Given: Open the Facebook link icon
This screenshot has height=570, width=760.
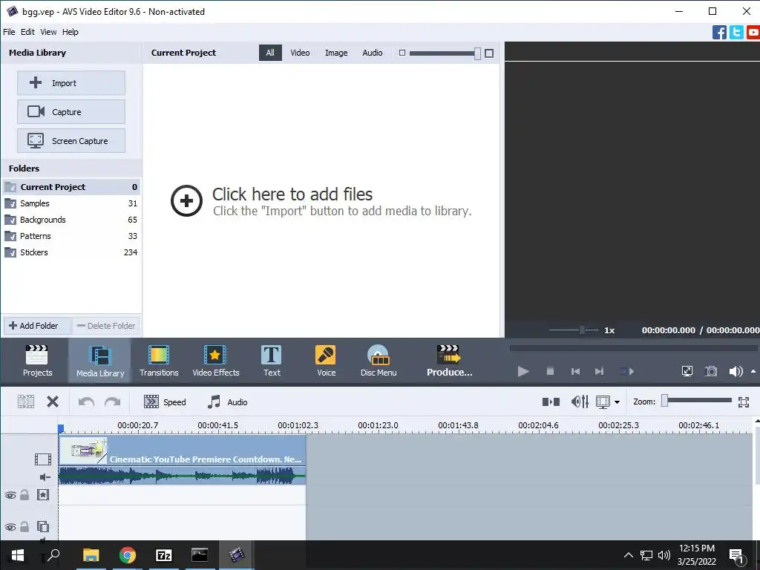Looking at the screenshot, I should [719, 32].
